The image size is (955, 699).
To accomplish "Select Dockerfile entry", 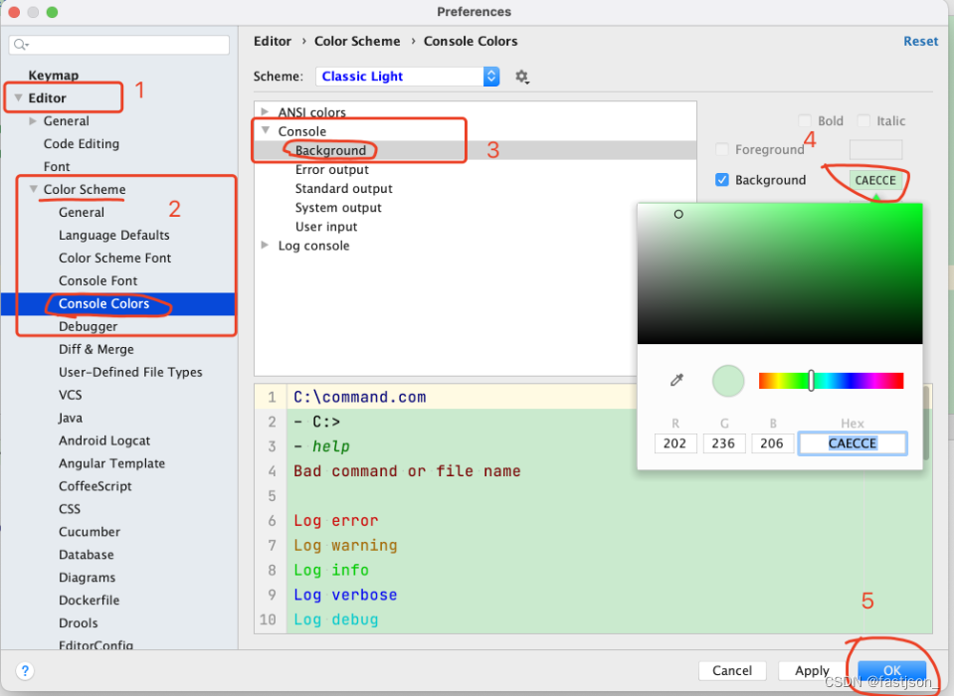I will pyautogui.click(x=89, y=601).
